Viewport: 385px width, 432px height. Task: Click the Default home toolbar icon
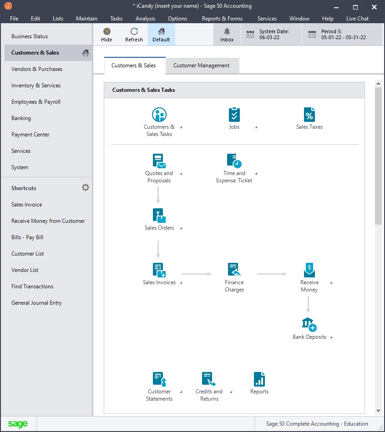pyautogui.click(x=162, y=31)
